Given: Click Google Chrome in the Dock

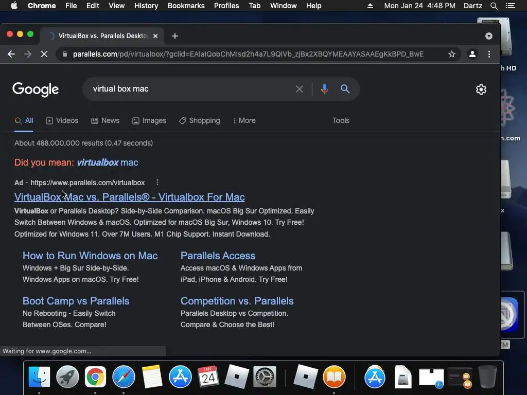Looking at the screenshot, I should coord(95,377).
